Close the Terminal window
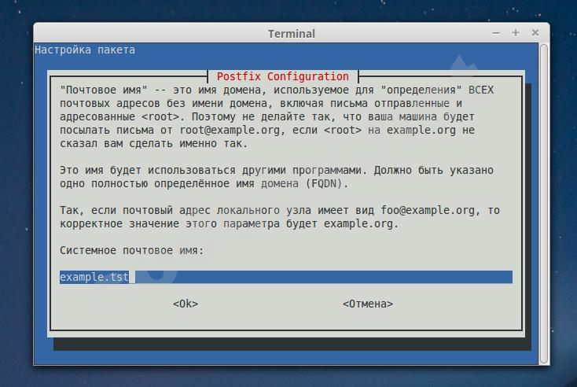The image size is (577, 387). point(535,33)
